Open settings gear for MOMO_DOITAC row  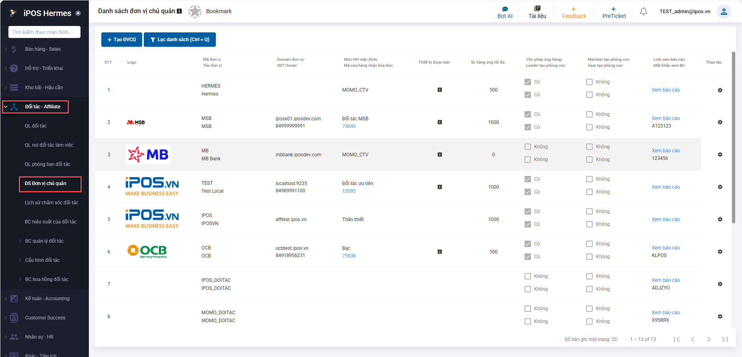point(720,316)
